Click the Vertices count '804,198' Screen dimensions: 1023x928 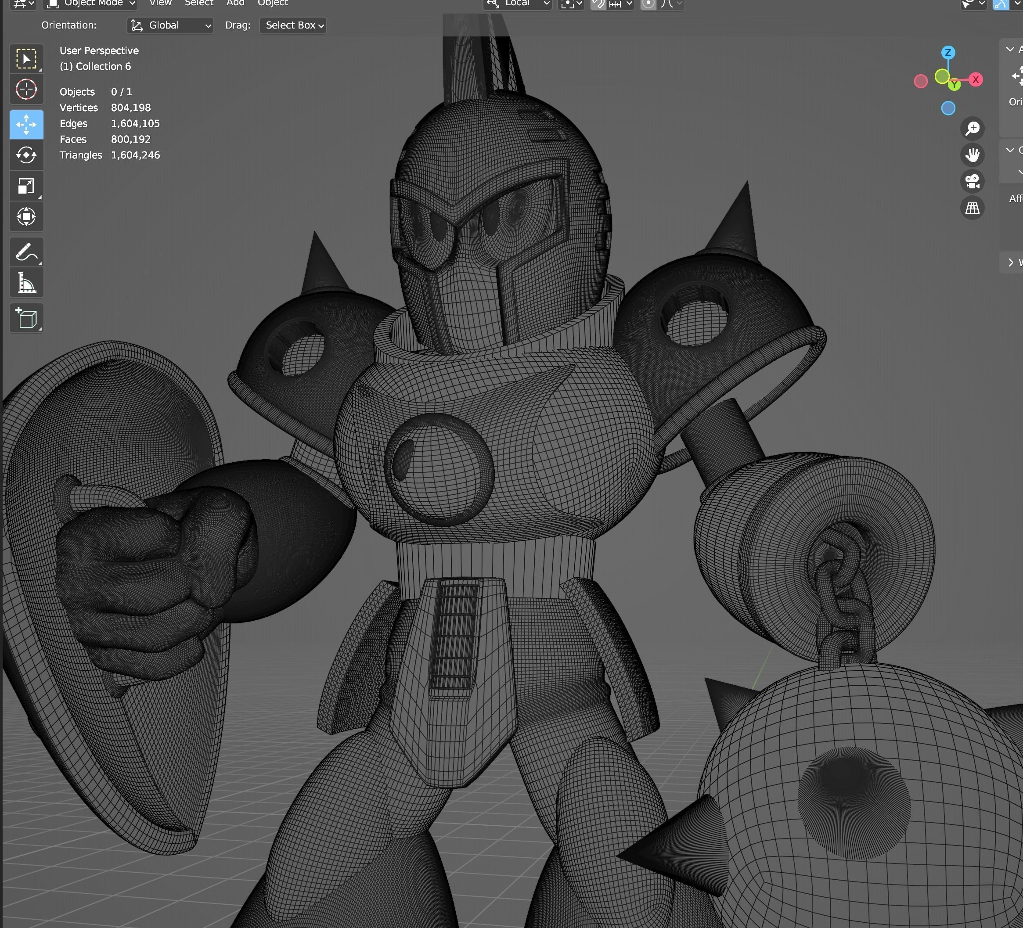131,108
